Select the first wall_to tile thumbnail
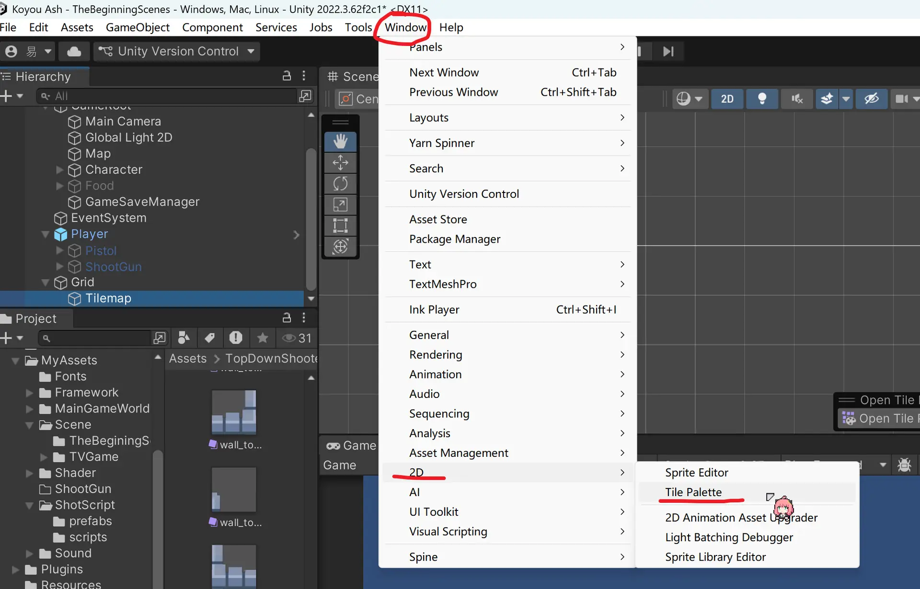 point(234,412)
